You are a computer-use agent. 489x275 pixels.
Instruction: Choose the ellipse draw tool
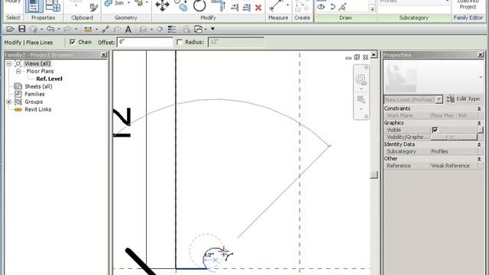(x=321, y=7)
